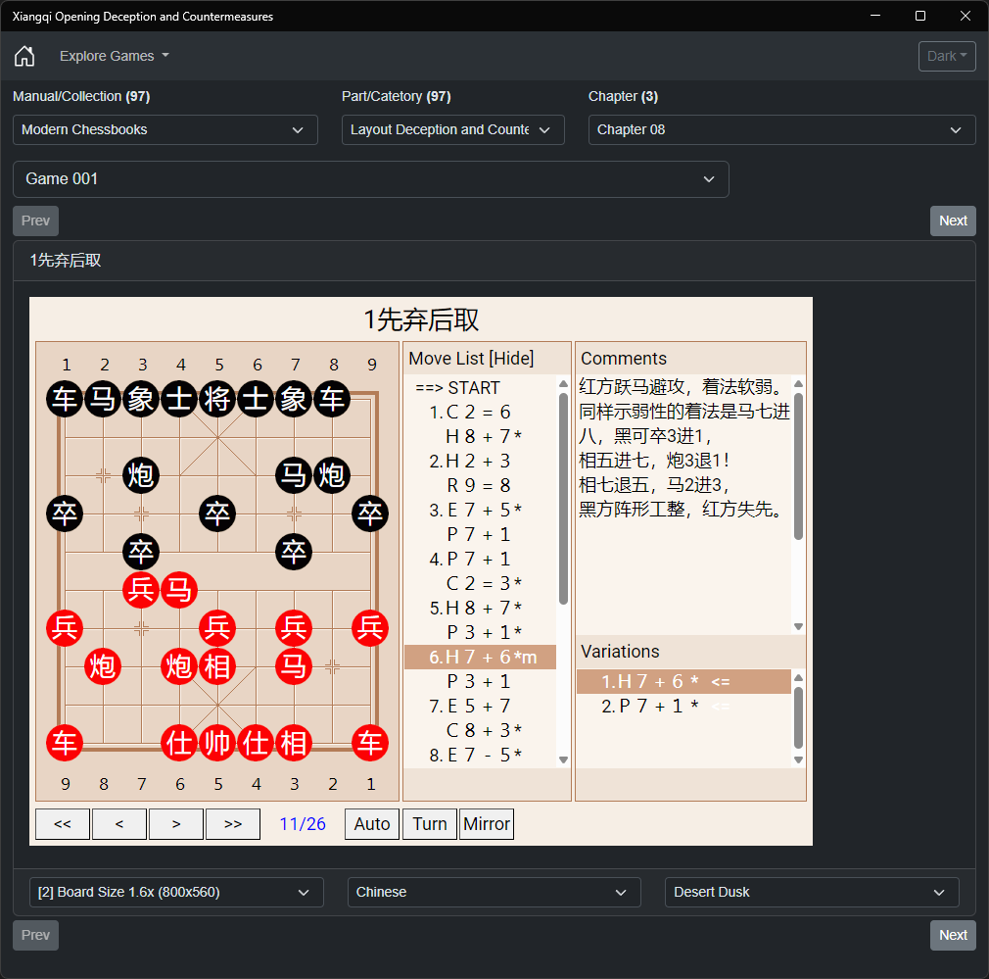Click the red chariot 车 in bottom-left corner

65,743
